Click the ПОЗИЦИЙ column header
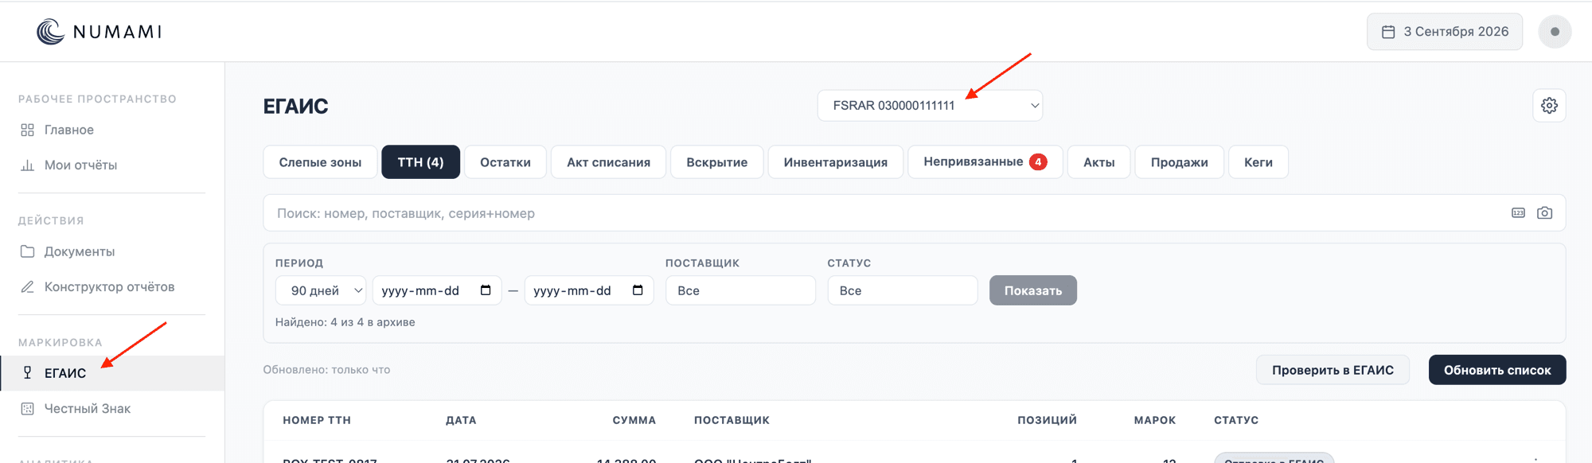This screenshot has height=463, width=1592. 1047,420
